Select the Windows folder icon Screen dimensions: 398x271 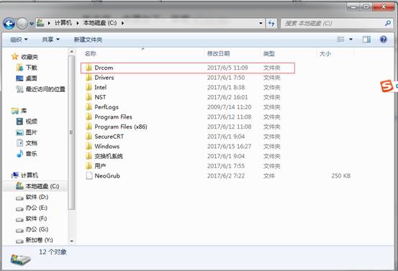coord(89,146)
